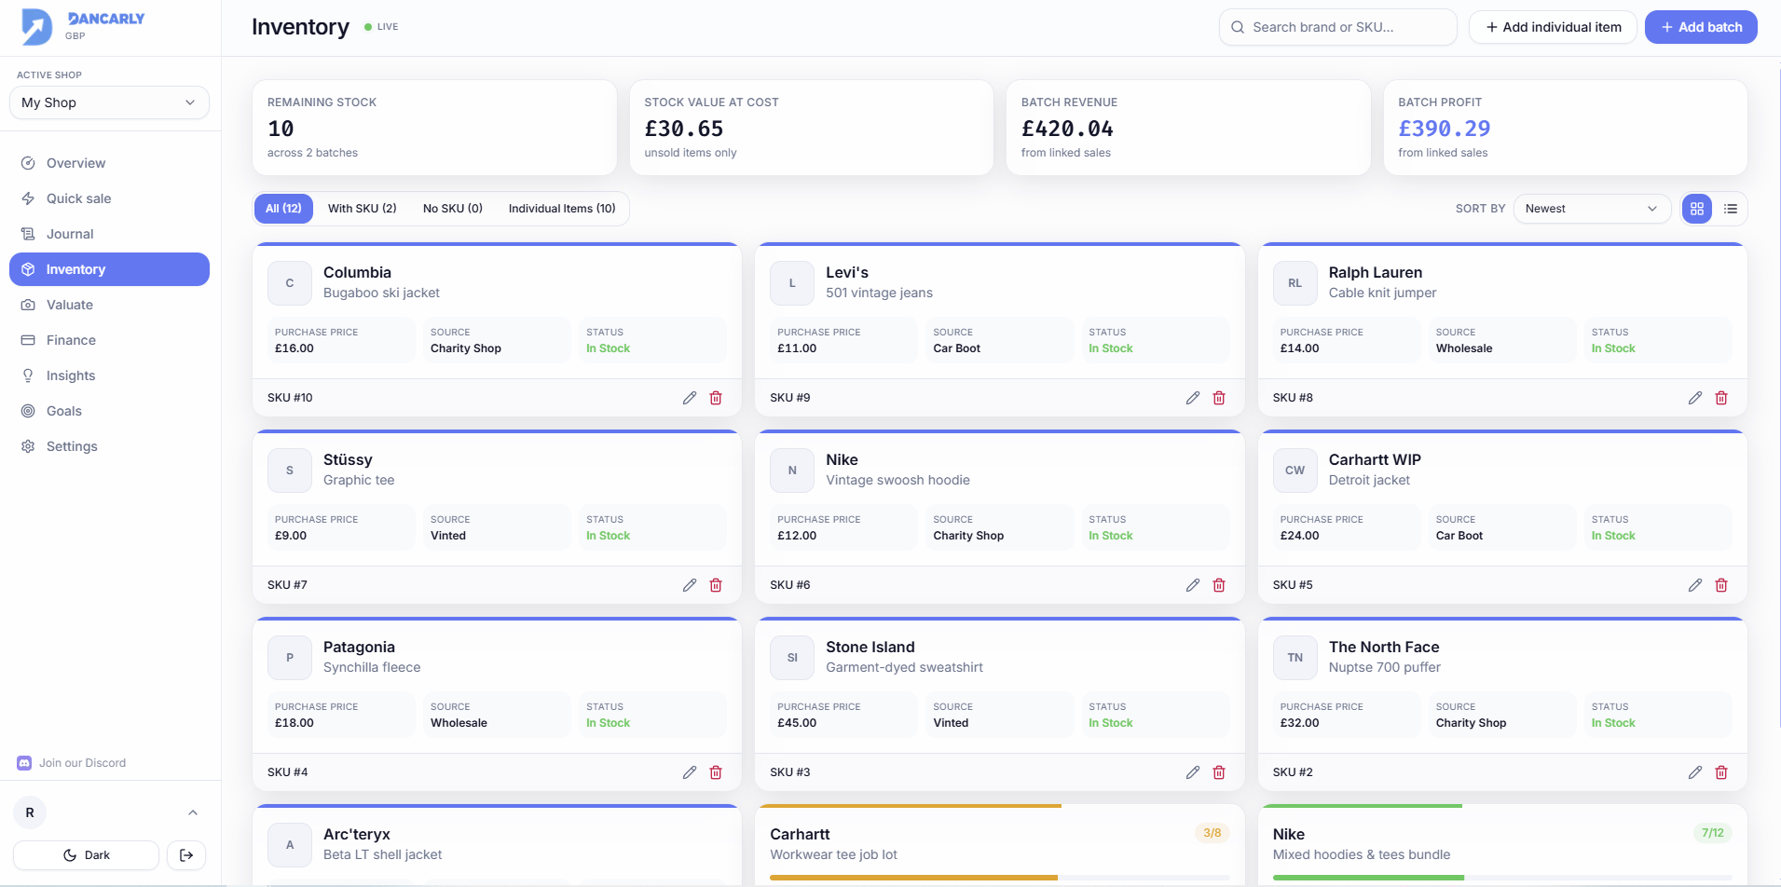Click the Batch Revenue £420.04 value
The height and width of the screenshot is (887, 1781).
[1067, 129]
